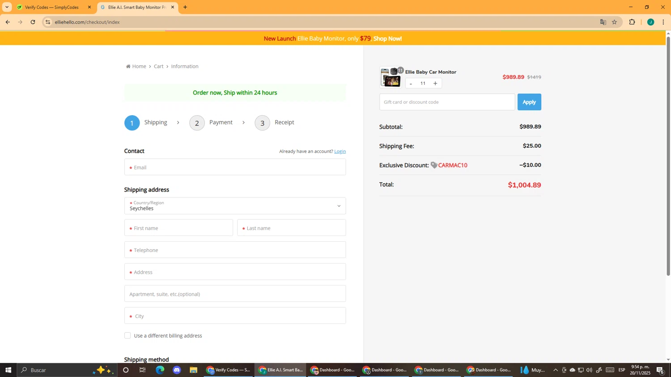Open the tab search dropdown
Viewport: 671px width, 377px height.
pos(7,7)
